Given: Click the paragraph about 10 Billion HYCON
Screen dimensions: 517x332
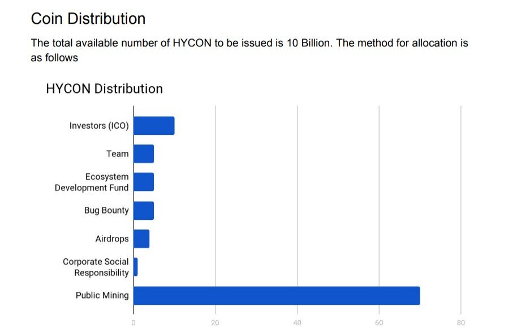Looking at the screenshot, I should tap(249, 50).
